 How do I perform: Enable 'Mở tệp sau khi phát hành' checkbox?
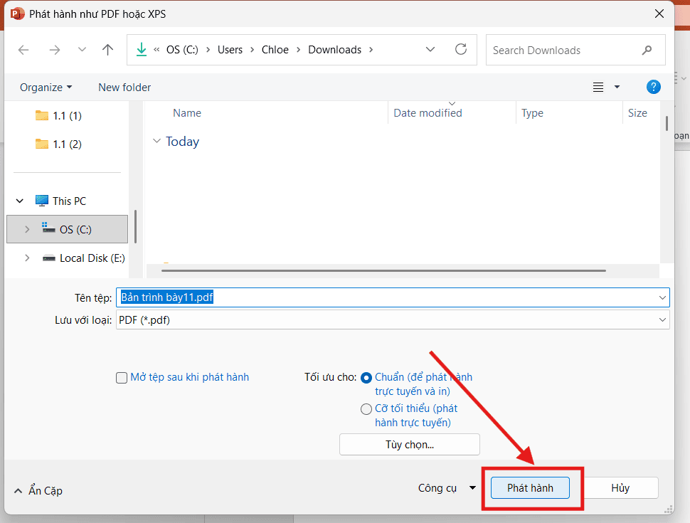122,378
